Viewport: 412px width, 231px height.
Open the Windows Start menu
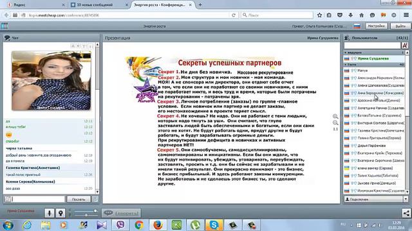point(8,225)
